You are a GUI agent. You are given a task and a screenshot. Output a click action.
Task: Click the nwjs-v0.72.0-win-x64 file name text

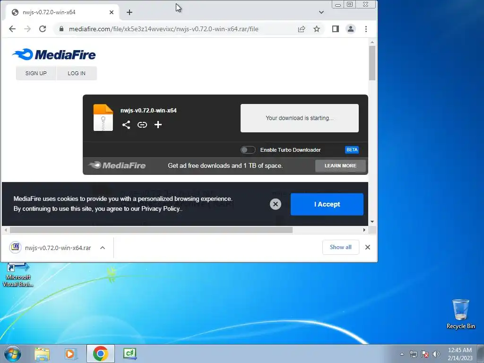(x=148, y=111)
